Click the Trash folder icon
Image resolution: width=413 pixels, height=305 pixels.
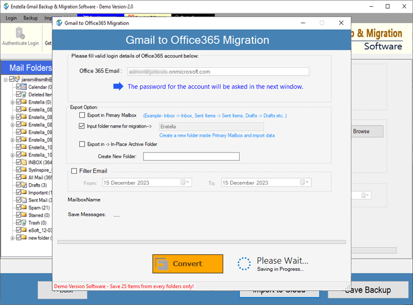point(24,223)
